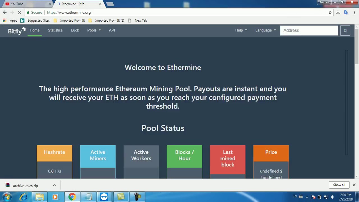The image size is (359, 202).
Task: Expand options for Archive-8925.zip download
Action: tap(54, 185)
